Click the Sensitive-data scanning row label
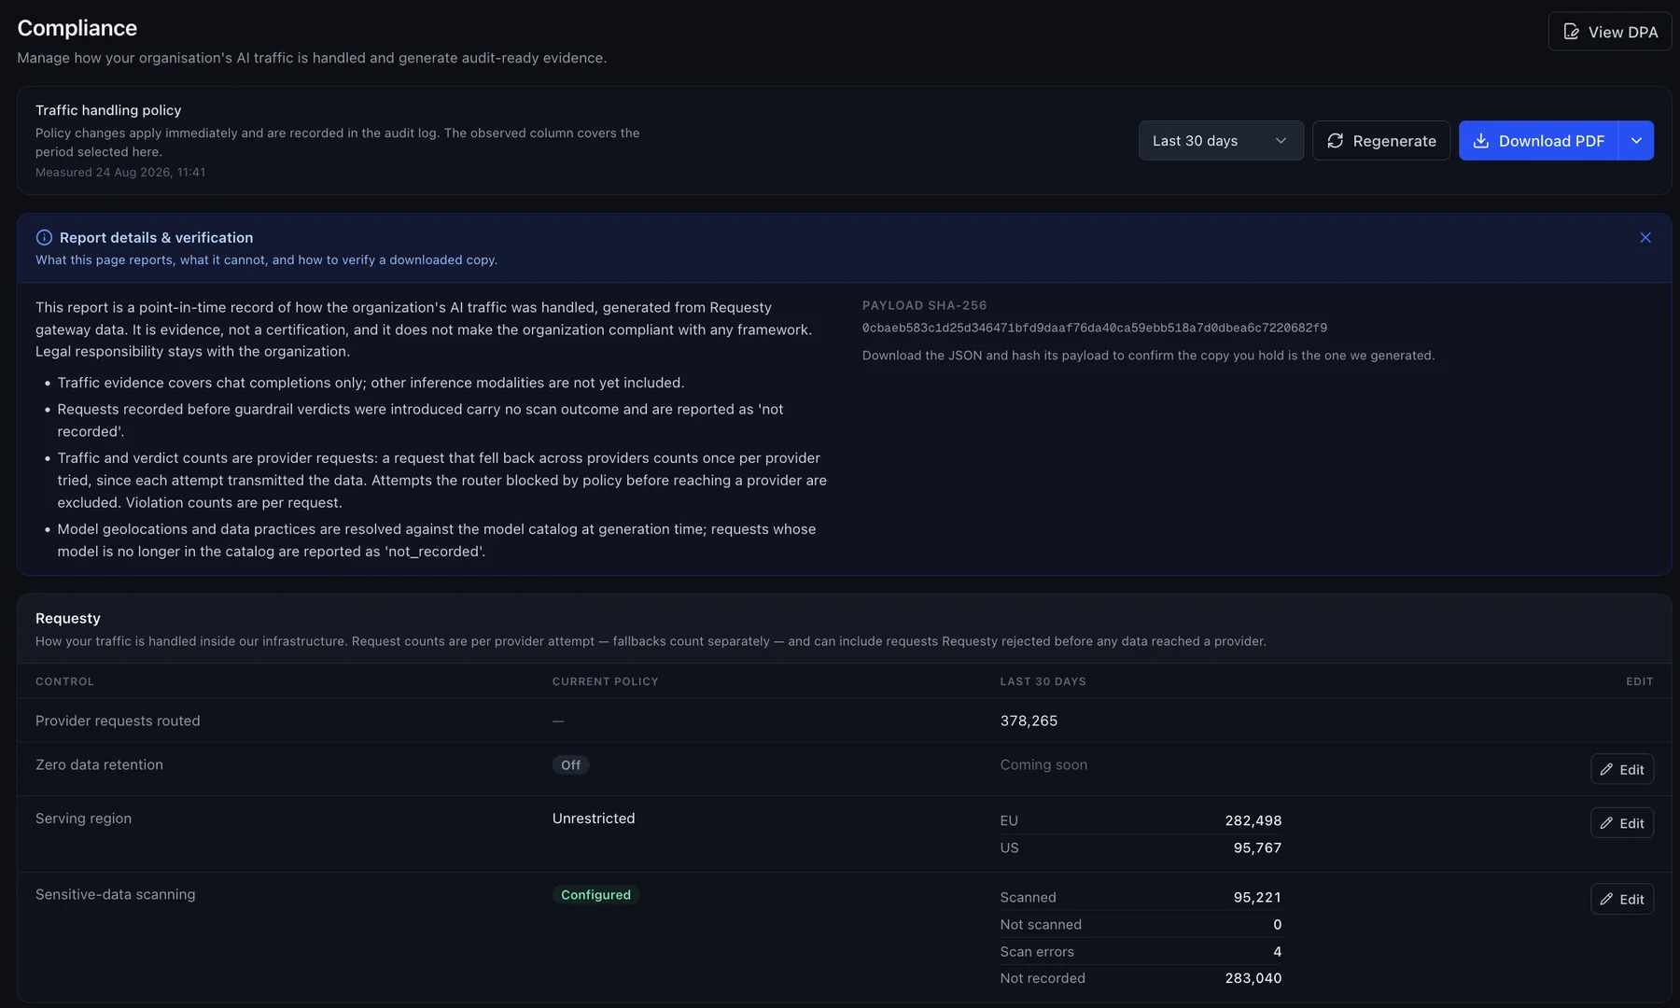The height and width of the screenshot is (1008, 1680). click(x=116, y=895)
